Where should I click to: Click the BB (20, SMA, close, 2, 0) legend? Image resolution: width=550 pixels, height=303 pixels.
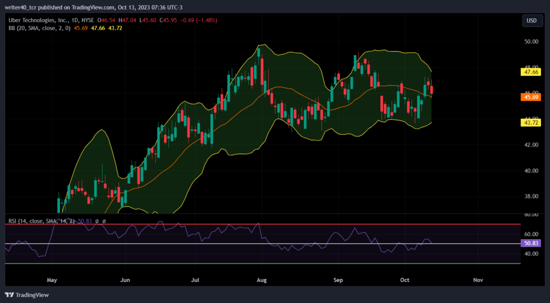coord(40,28)
